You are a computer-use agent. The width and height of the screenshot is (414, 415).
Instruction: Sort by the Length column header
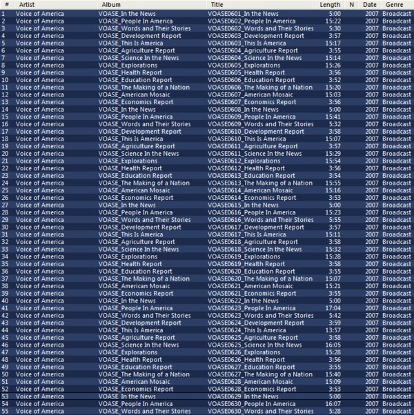[330, 5]
